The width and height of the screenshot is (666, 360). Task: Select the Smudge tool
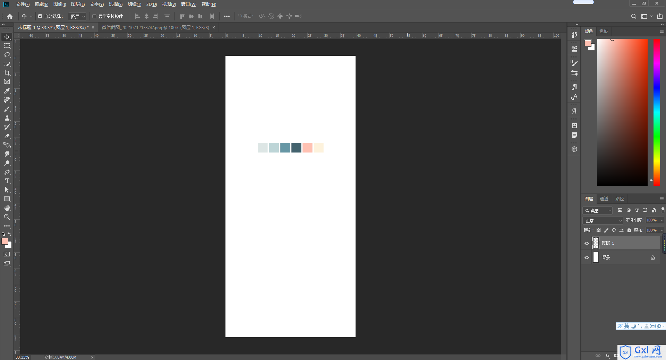[7, 154]
